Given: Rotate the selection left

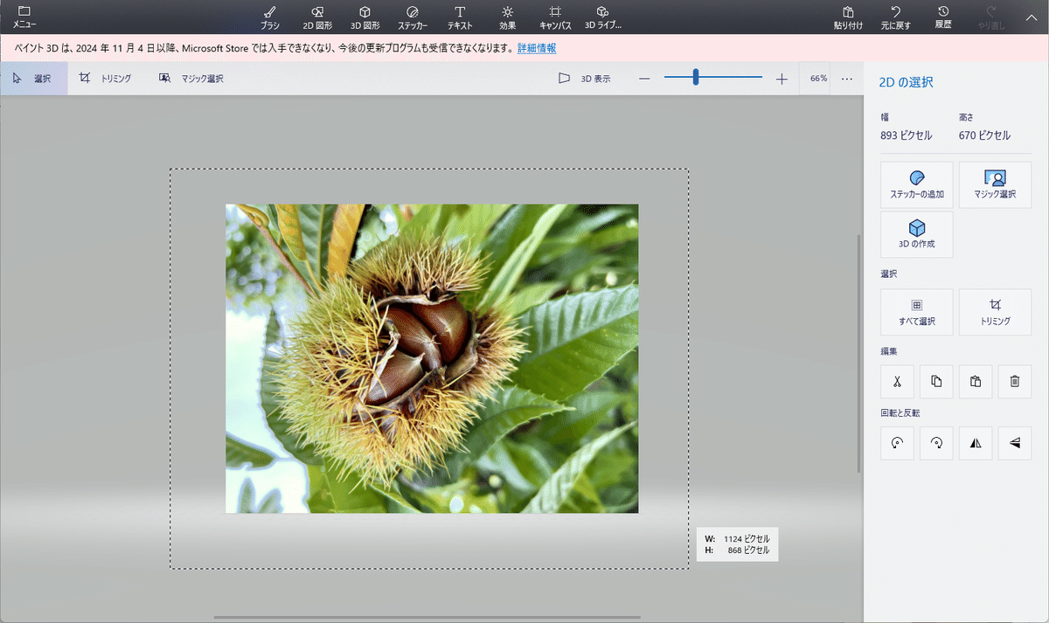Looking at the screenshot, I should (x=897, y=443).
